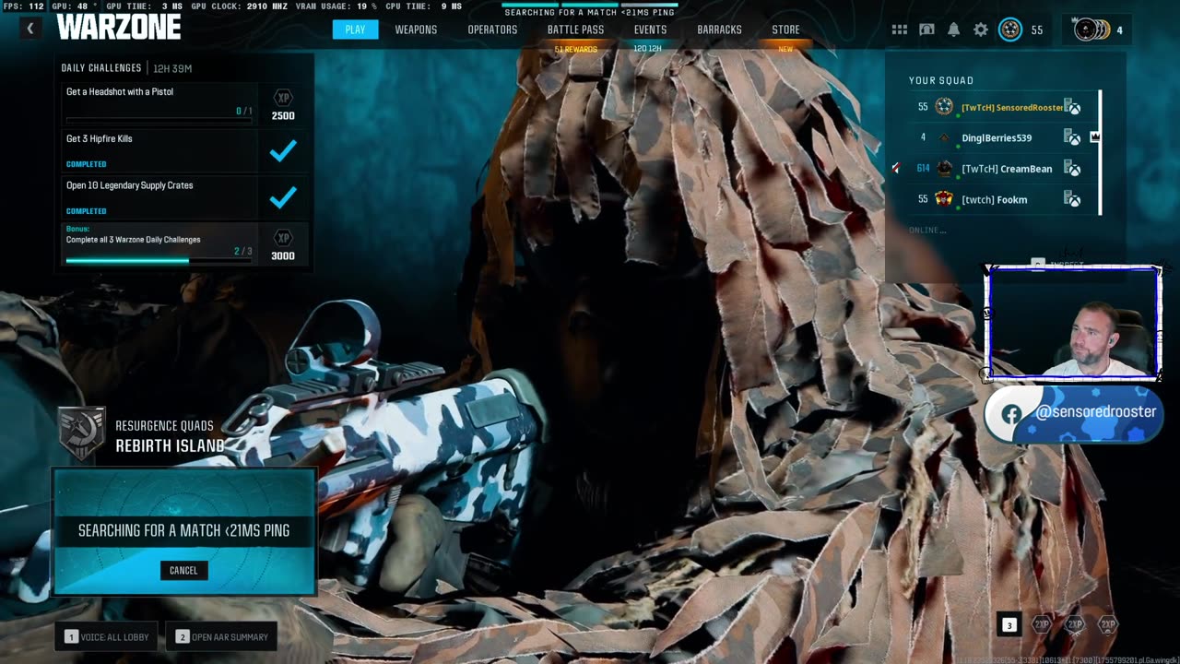Click CreamBean's rank emblem

coord(944,169)
